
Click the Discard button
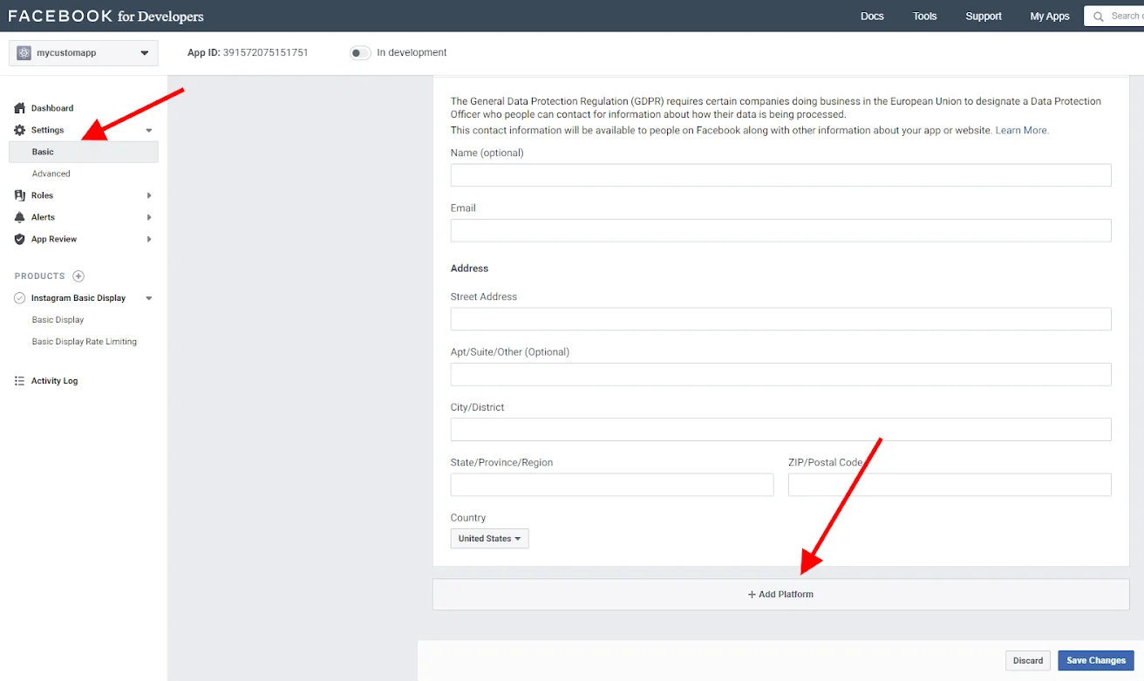pos(1028,660)
